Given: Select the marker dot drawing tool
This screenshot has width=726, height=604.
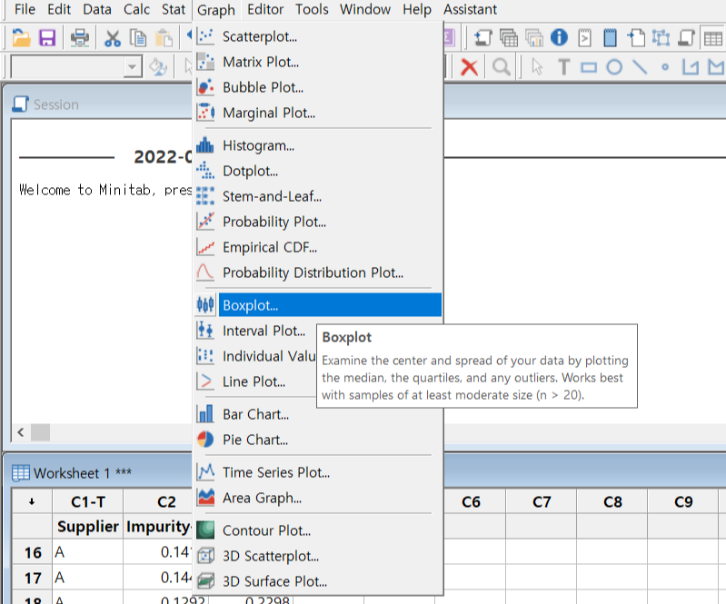Looking at the screenshot, I should point(665,67).
